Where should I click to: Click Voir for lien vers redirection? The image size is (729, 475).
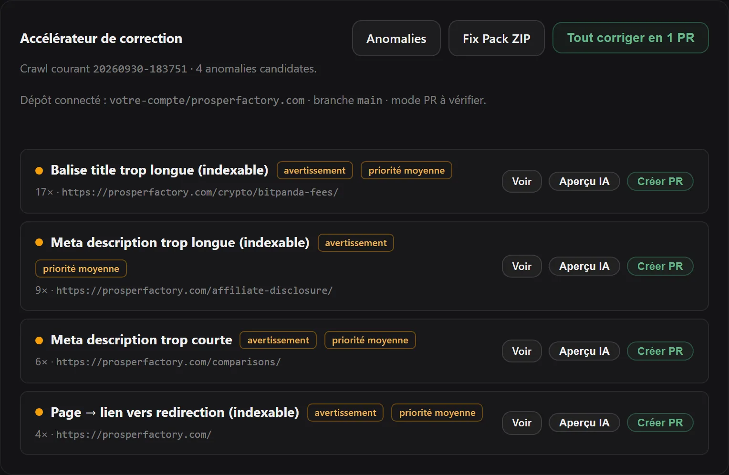pyautogui.click(x=521, y=423)
